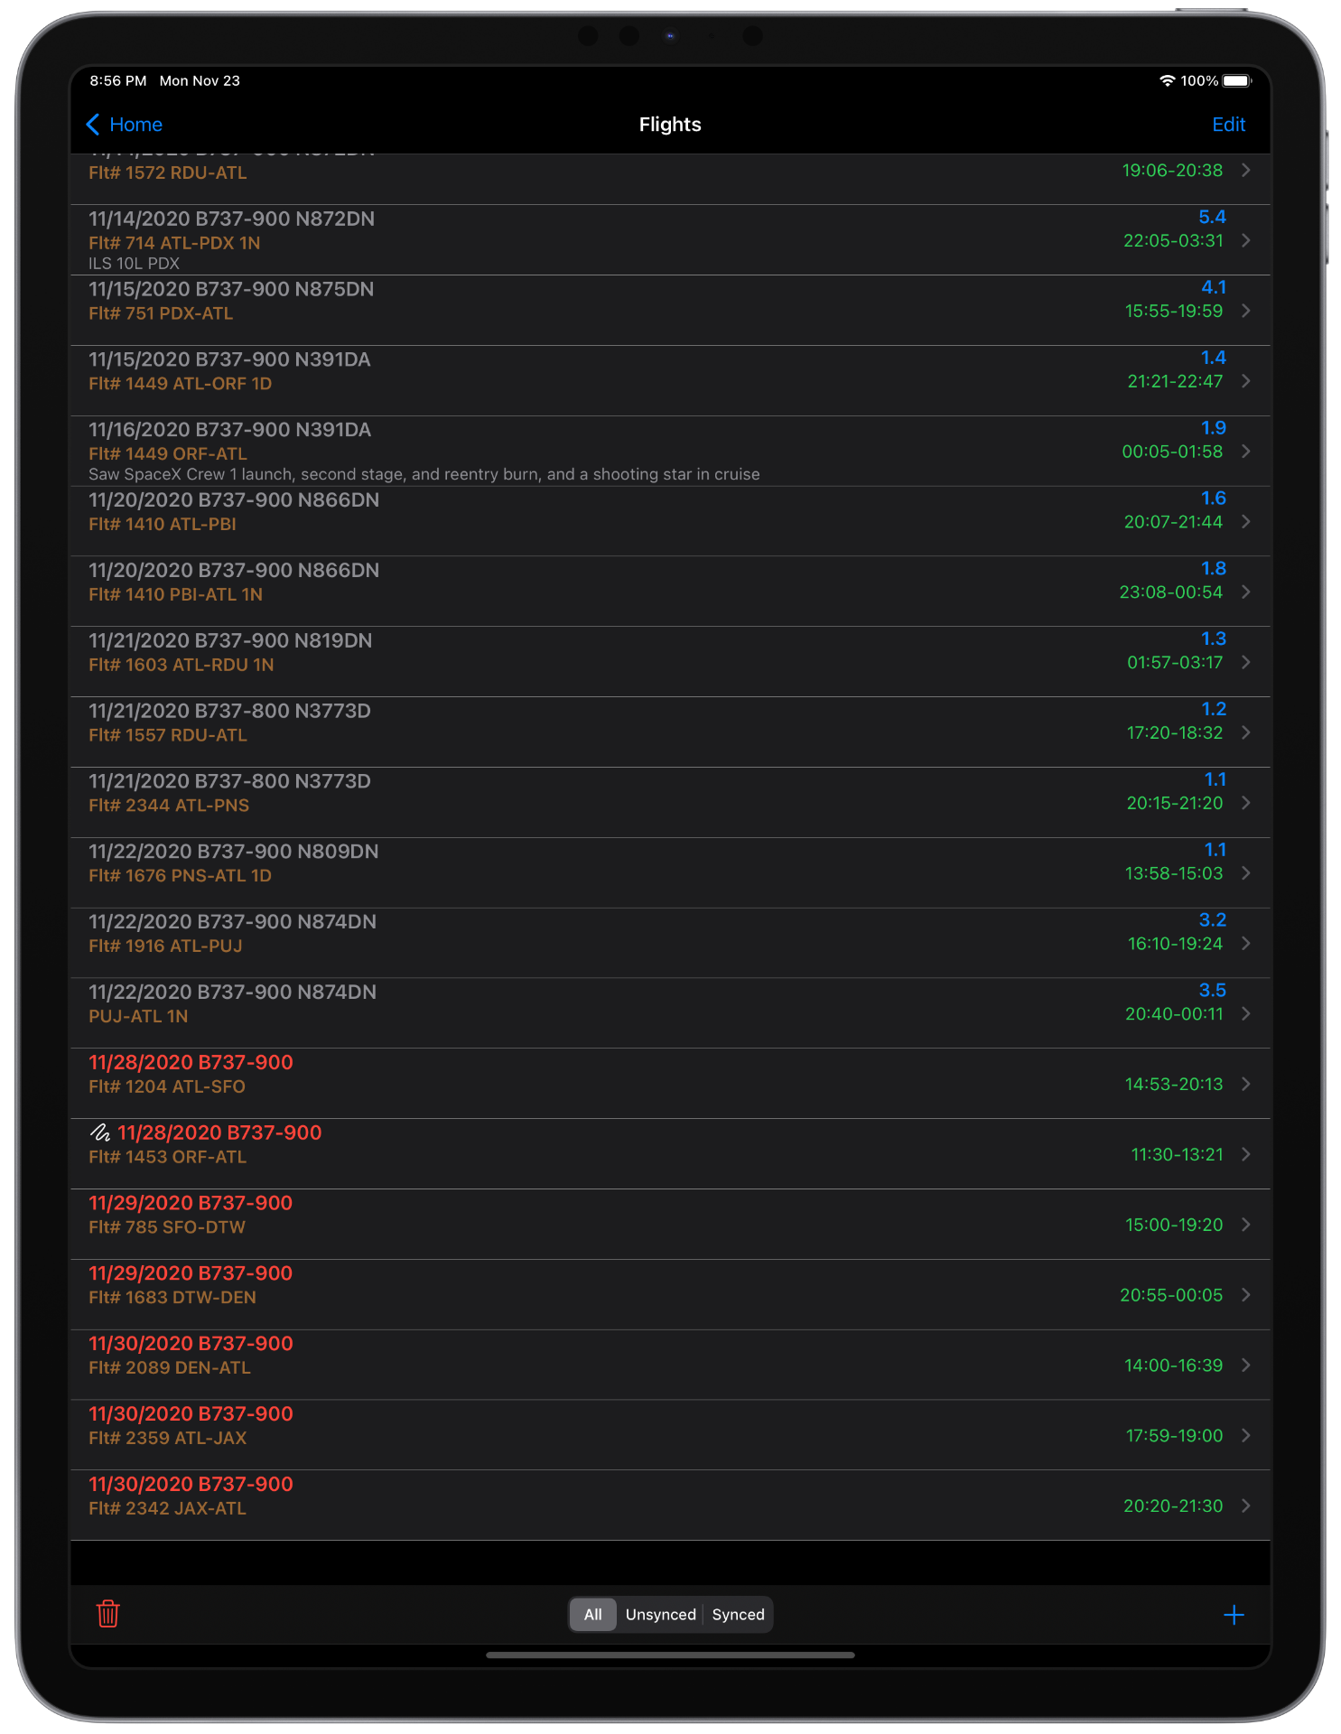Tap the home indicator bar at bottom
This screenshot has height=1734, width=1341.
click(x=670, y=1655)
